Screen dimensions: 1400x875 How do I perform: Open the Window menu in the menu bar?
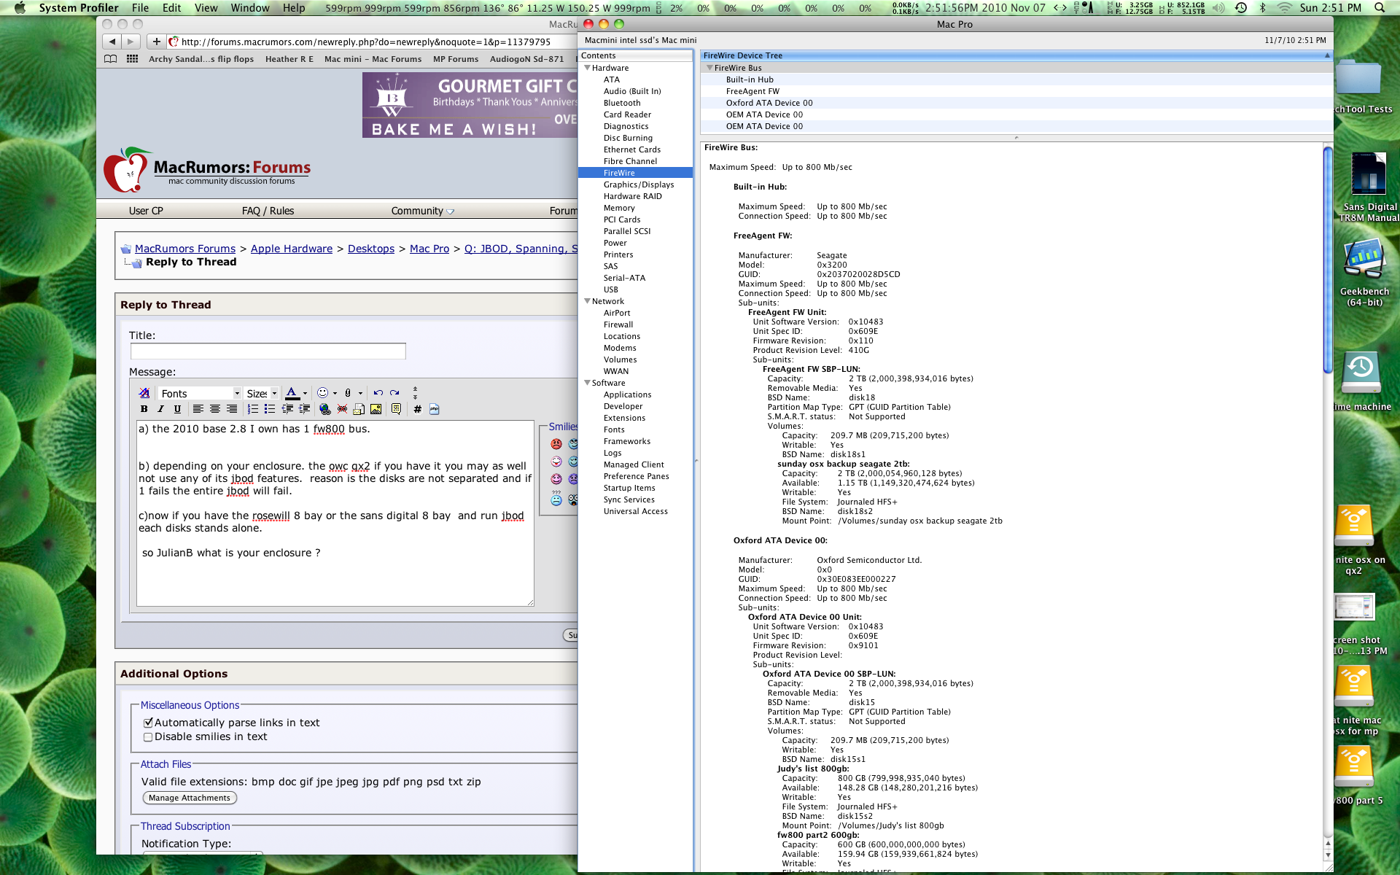tap(249, 8)
